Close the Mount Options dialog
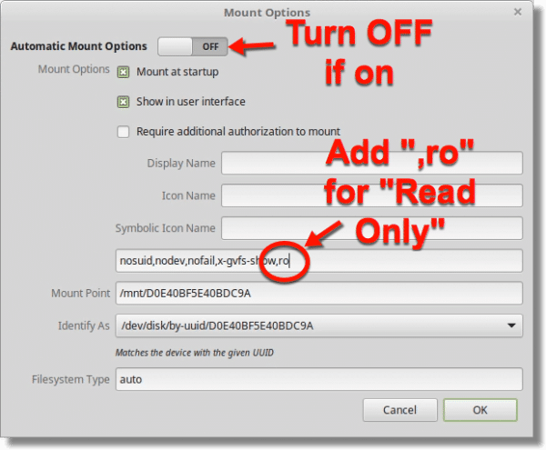Image resolution: width=546 pixels, height=450 pixels. 518,12
